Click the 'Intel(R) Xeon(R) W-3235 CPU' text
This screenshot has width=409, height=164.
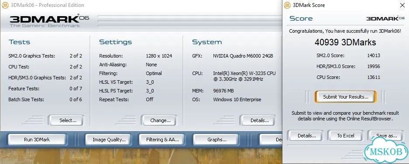pyautogui.click(x=244, y=73)
